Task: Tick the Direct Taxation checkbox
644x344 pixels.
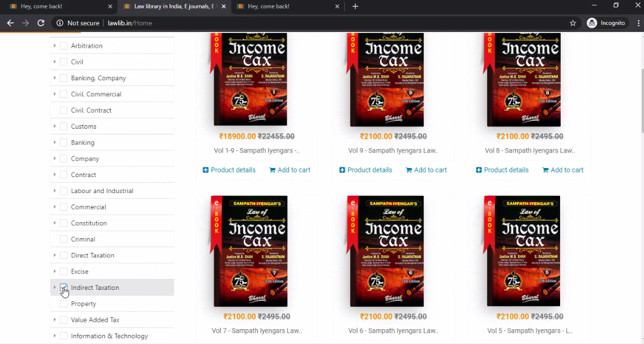Action: (x=64, y=255)
